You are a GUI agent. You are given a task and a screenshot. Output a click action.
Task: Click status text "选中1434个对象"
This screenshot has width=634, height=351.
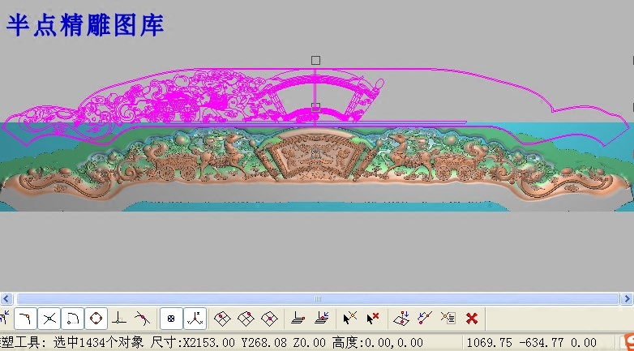coord(98,343)
